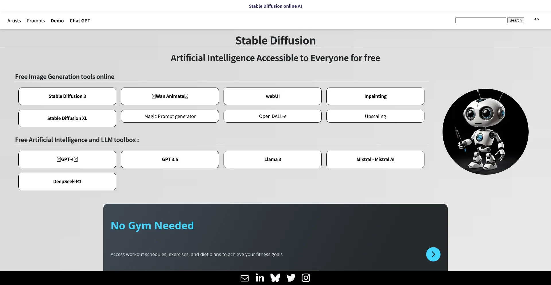Open the Twitter bird icon

tap(291, 278)
